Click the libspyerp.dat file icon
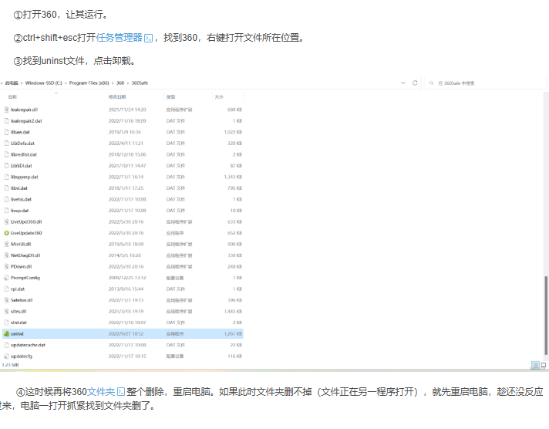 coord(6,177)
